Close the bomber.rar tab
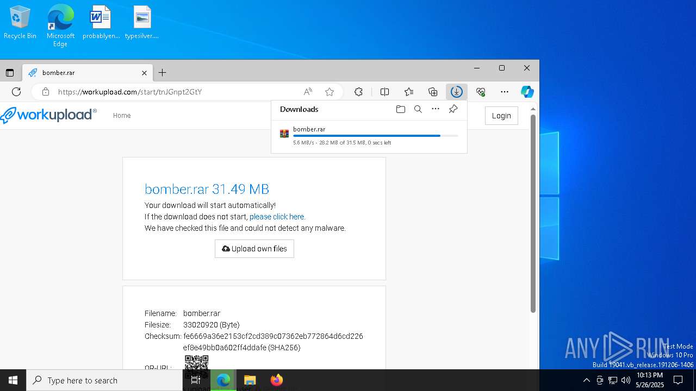 tap(144, 73)
